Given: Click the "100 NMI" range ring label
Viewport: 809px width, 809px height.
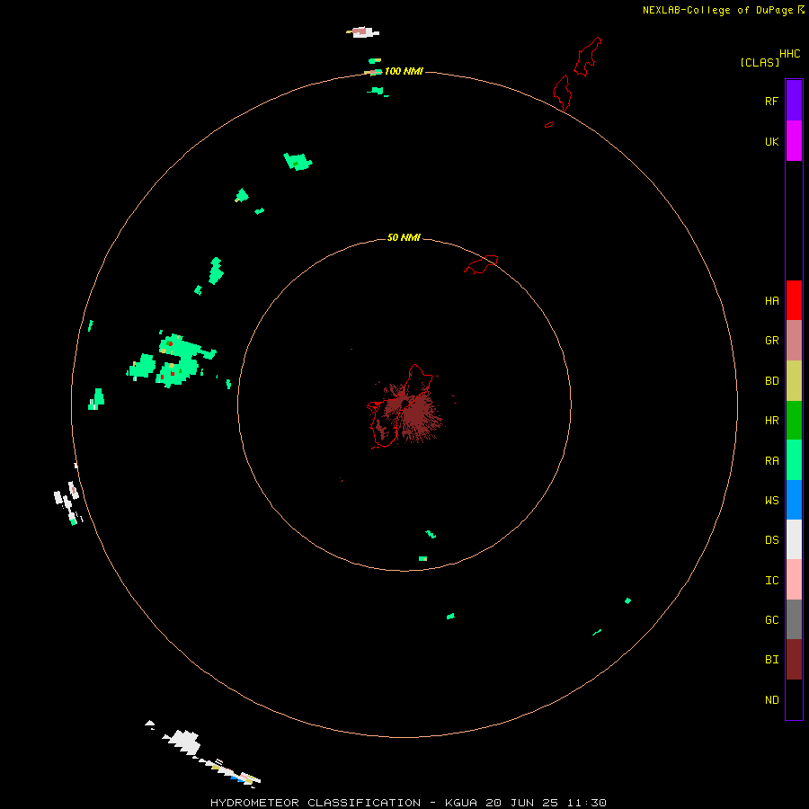Looking at the screenshot, I should [x=404, y=71].
